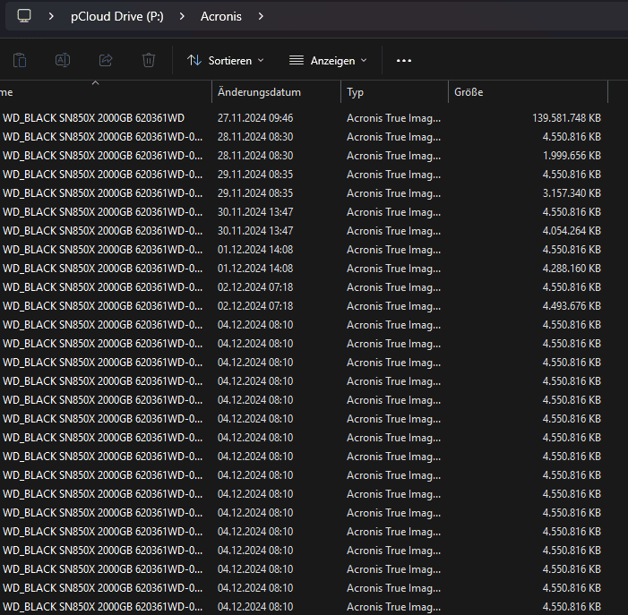The height and width of the screenshot is (615, 628).
Task: Expand chevron after Acronis in breadcrumb
Action: tap(261, 16)
